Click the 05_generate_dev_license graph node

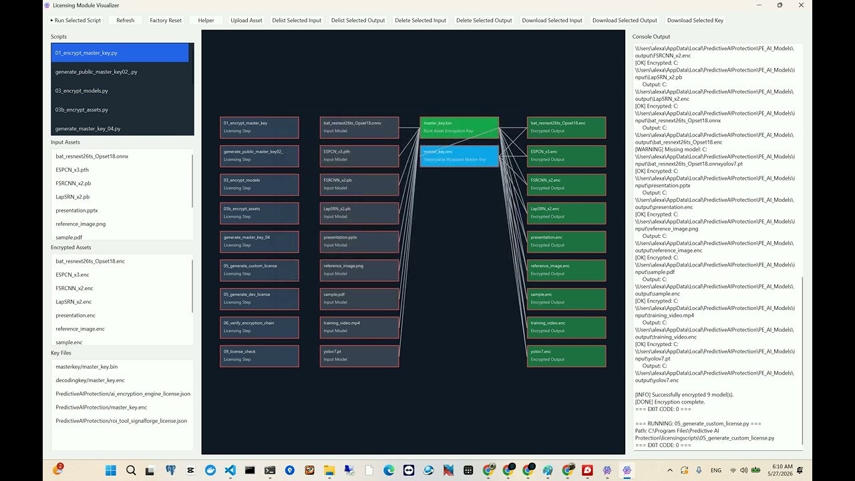pos(259,299)
